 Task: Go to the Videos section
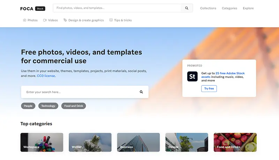51,20
